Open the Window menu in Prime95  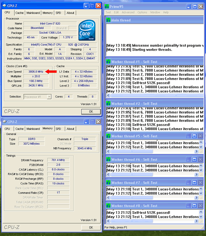point(155,12)
